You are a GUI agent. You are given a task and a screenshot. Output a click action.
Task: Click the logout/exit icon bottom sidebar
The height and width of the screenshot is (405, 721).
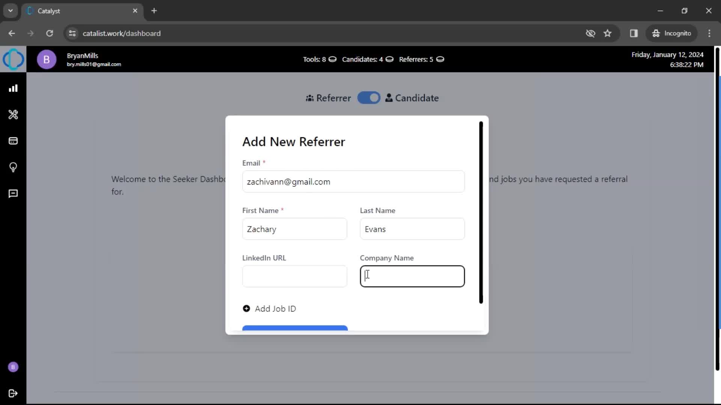point(14,394)
